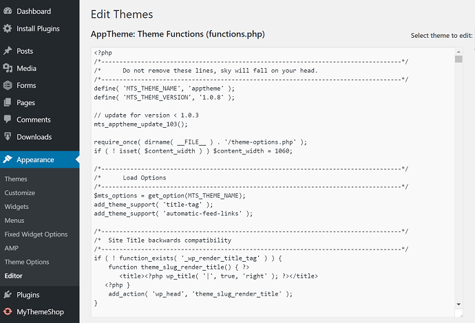Click the code editor scrollbar up arrow
The image size is (475, 323).
(458, 52)
